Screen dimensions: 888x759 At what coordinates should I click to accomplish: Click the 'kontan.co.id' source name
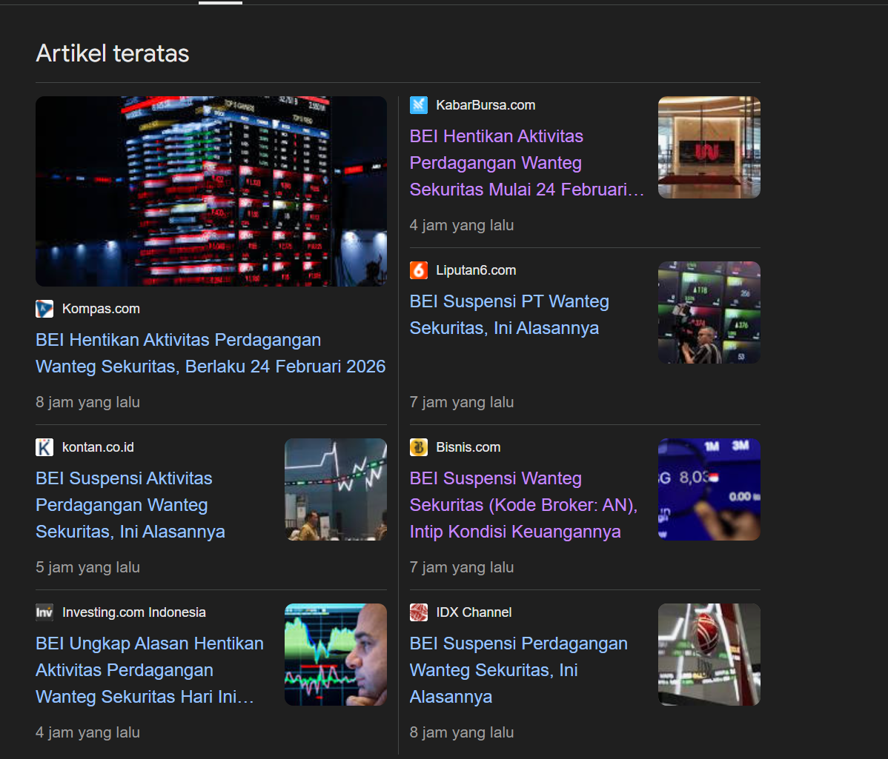point(98,447)
